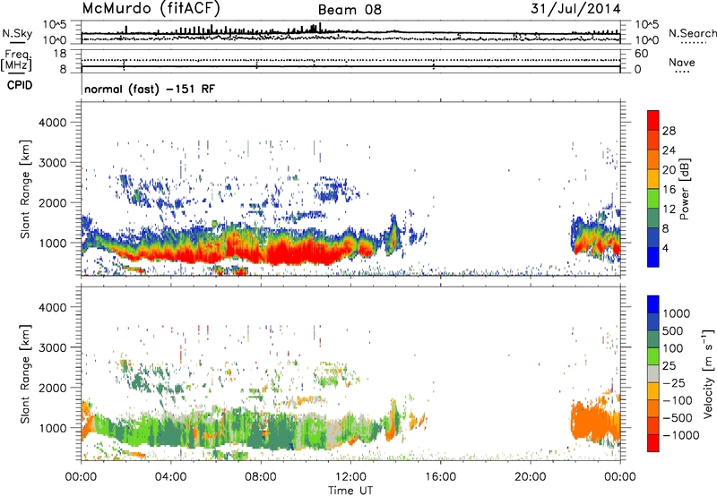Click the red top segment of power colorbar

click(x=653, y=121)
